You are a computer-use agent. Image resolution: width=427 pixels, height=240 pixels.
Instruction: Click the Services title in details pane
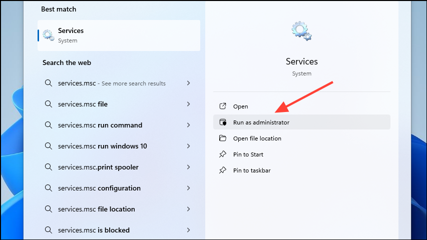click(x=301, y=61)
